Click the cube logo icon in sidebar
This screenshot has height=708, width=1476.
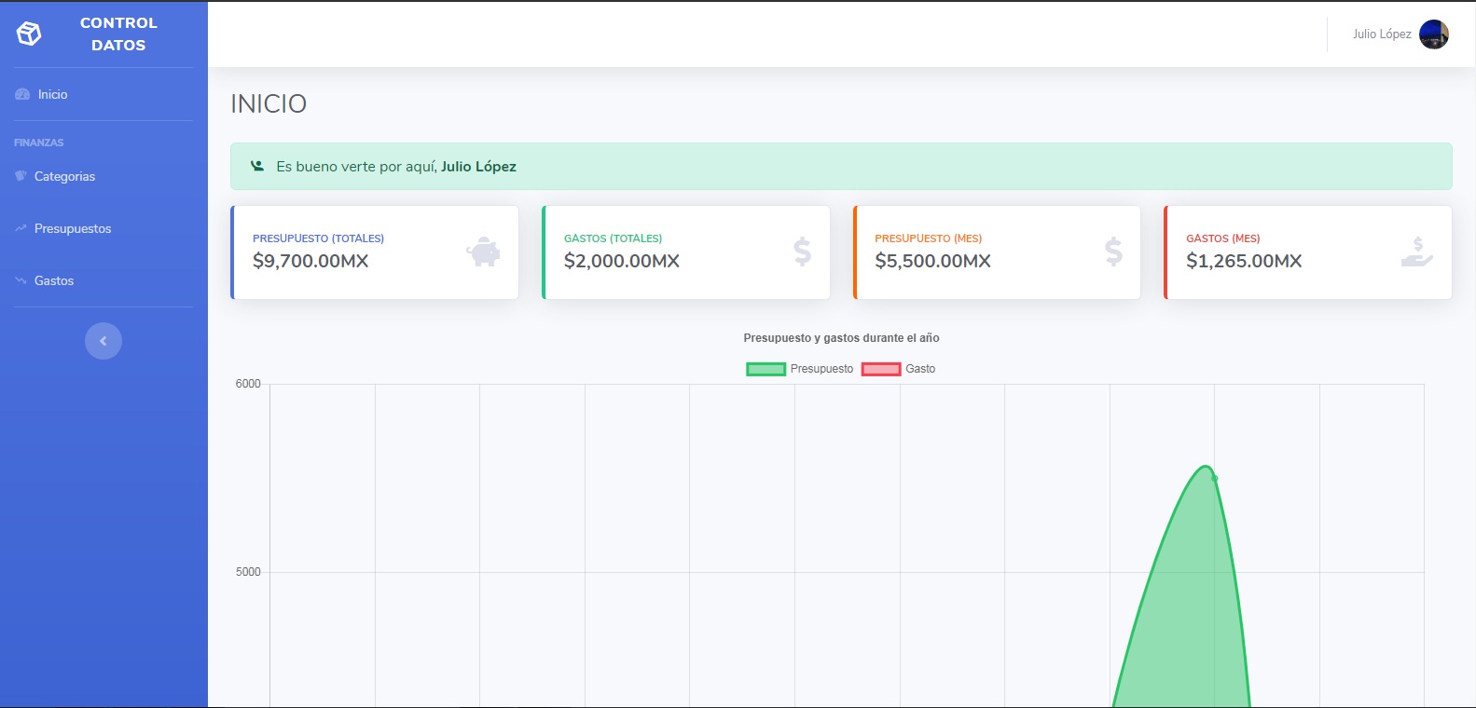tap(29, 34)
